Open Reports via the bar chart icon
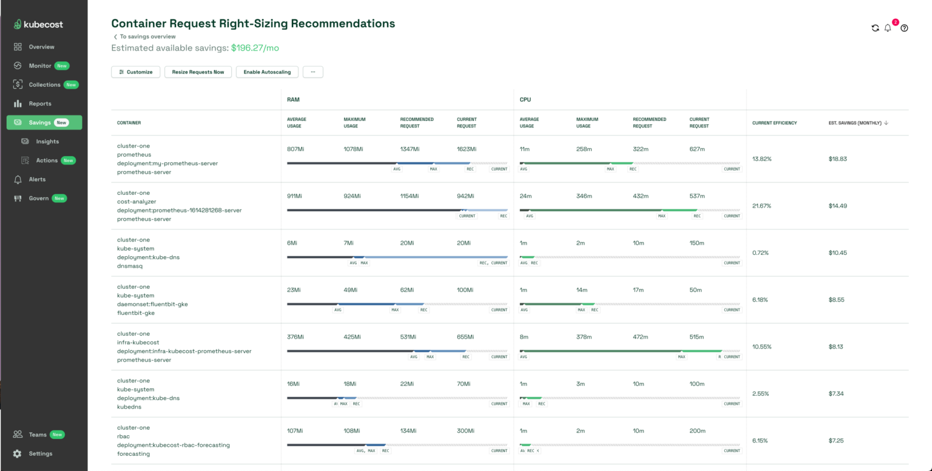This screenshot has height=471, width=932. [18, 104]
